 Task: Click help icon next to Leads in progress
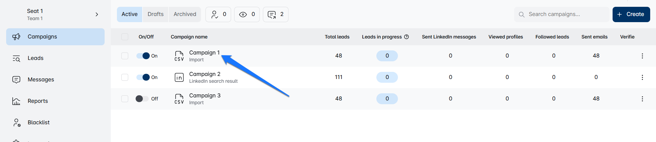point(406,37)
